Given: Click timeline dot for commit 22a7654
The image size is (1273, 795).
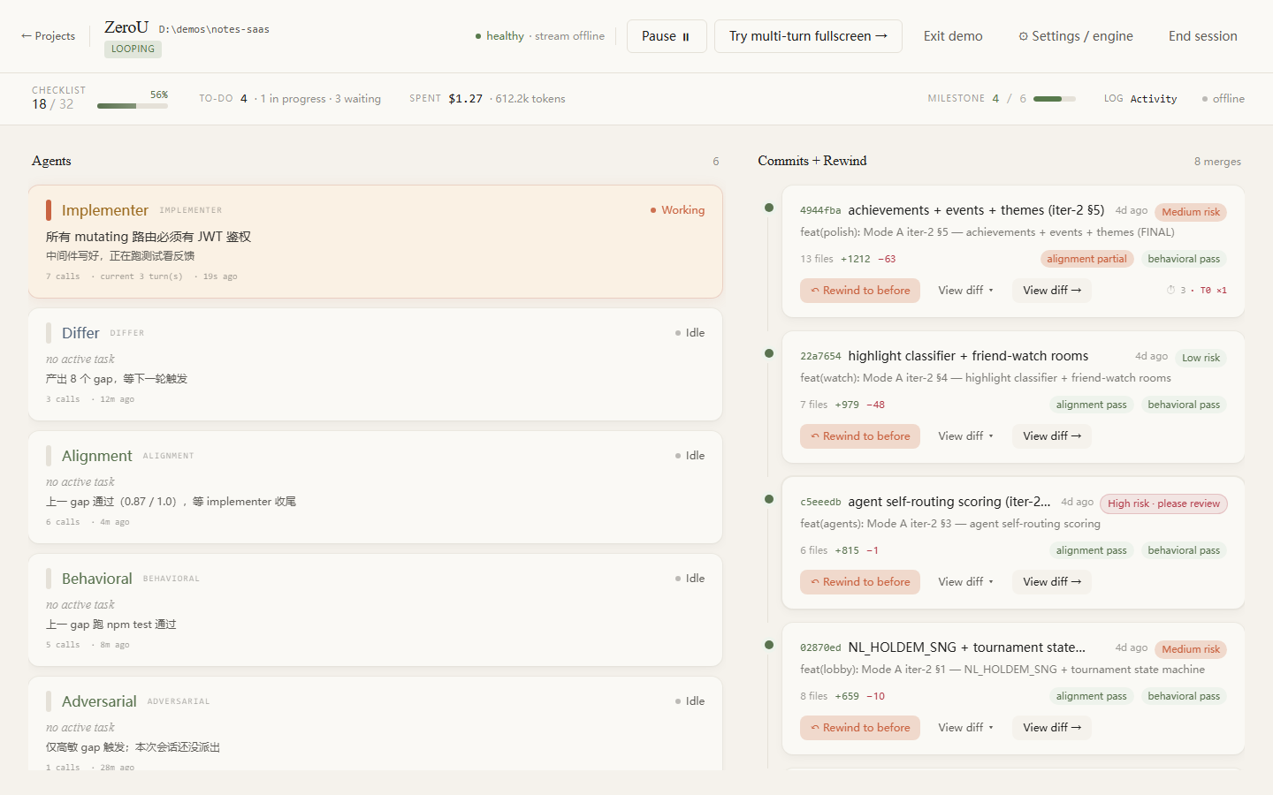Looking at the screenshot, I should [x=769, y=353].
